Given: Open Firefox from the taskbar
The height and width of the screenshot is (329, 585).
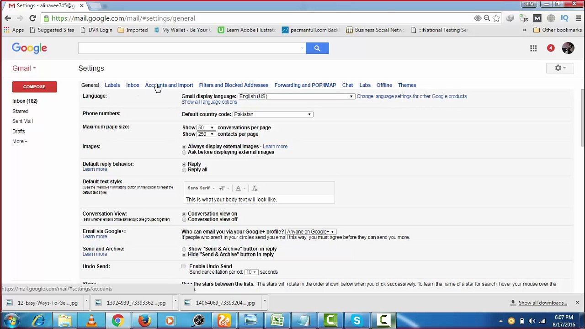Looking at the screenshot, I should (144, 321).
